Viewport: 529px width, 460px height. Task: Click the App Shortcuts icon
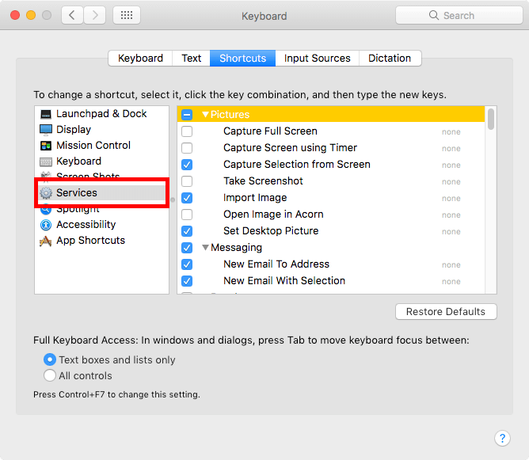click(x=46, y=241)
